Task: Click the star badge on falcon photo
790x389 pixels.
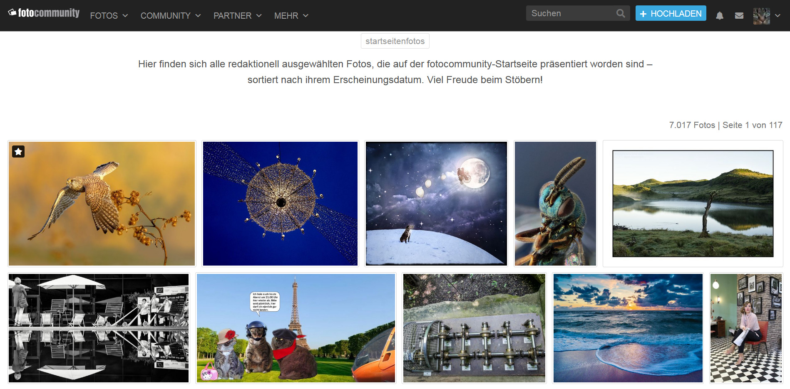Action: (x=18, y=151)
